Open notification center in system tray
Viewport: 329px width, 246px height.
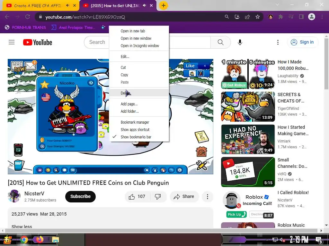319,240
